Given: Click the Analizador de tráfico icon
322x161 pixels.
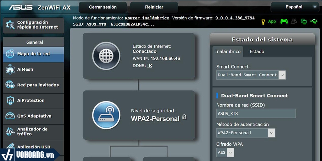Looking at the screenshot, I should coord(10,132).
